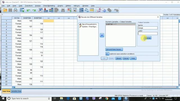
Task: Click the Old and New Values button
Action: [x=114, y=49]
